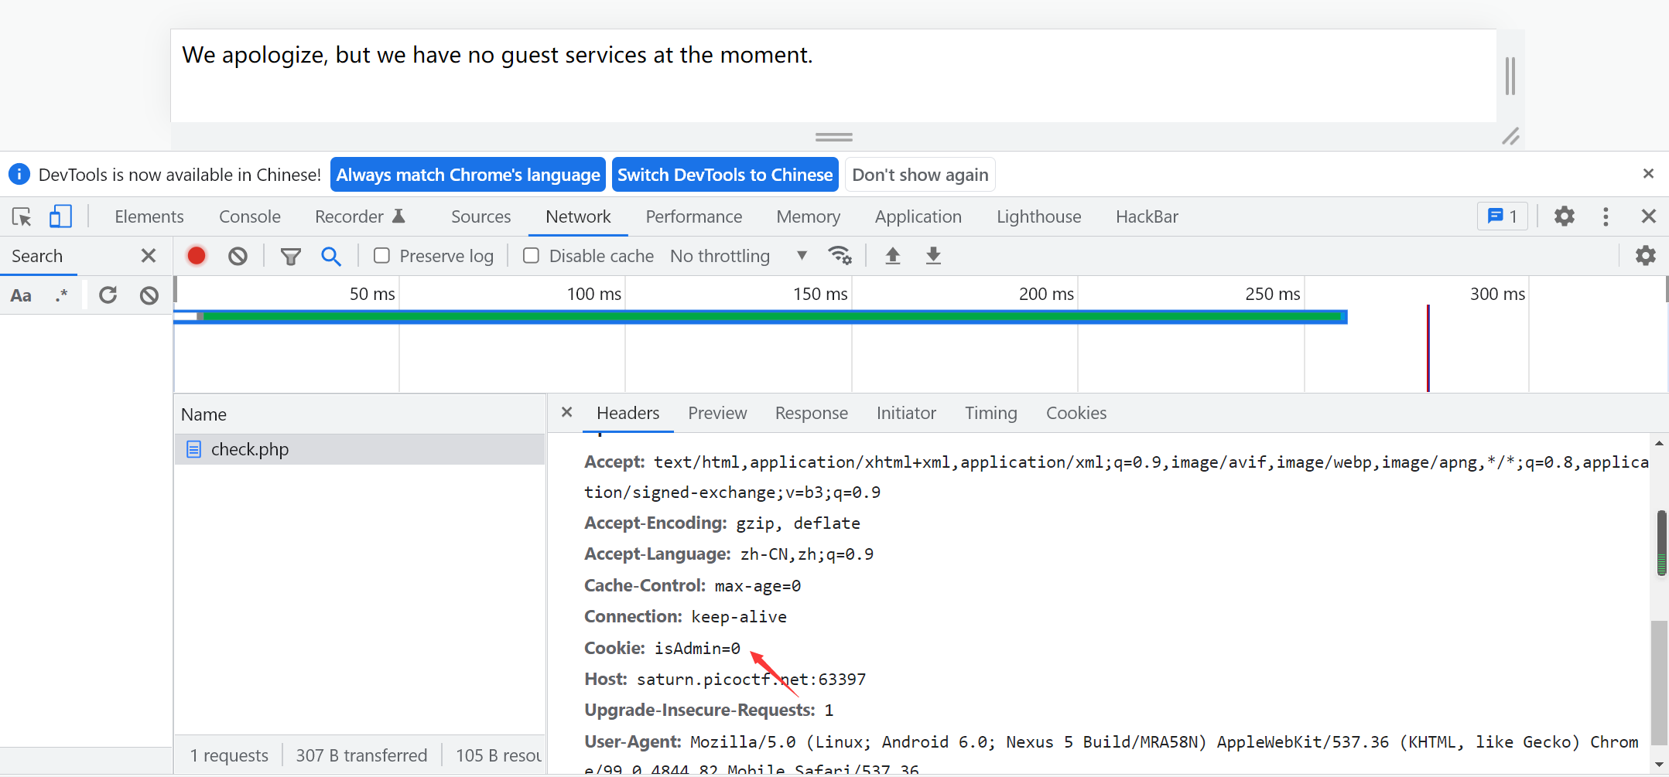
Task: Clear the network log
Action: tap(237, 255)
